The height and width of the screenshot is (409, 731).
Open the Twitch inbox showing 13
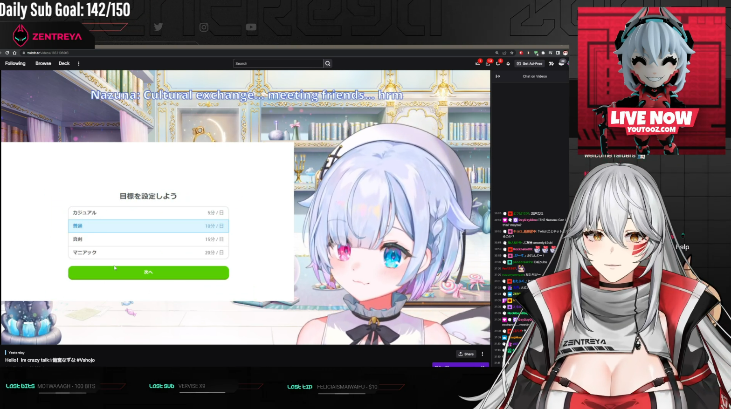(x=488, y=63)
